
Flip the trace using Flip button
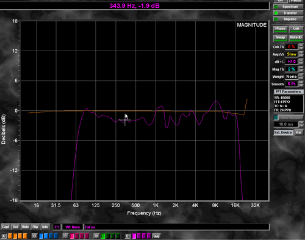(x=35, y=227)
